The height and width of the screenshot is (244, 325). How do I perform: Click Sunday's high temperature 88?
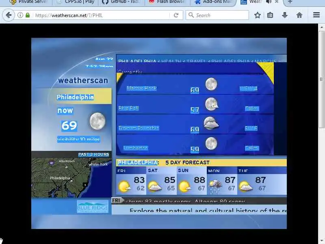(199, 180)
